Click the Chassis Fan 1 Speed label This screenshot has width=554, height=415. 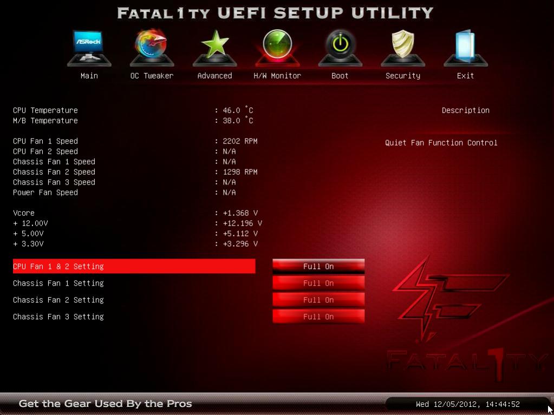click(54, 162)
